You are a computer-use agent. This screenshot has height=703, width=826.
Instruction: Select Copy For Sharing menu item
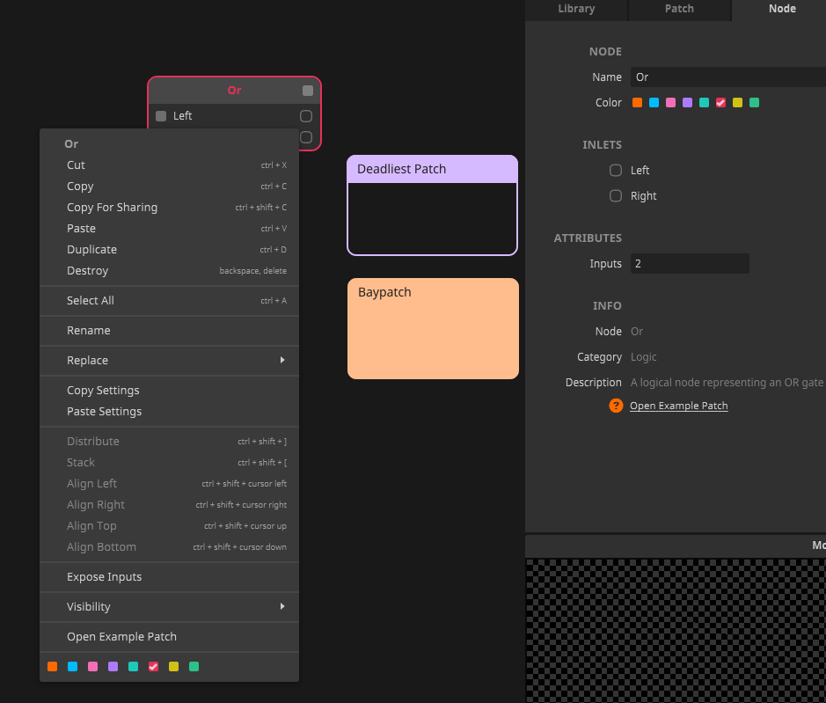pos(169,207)
